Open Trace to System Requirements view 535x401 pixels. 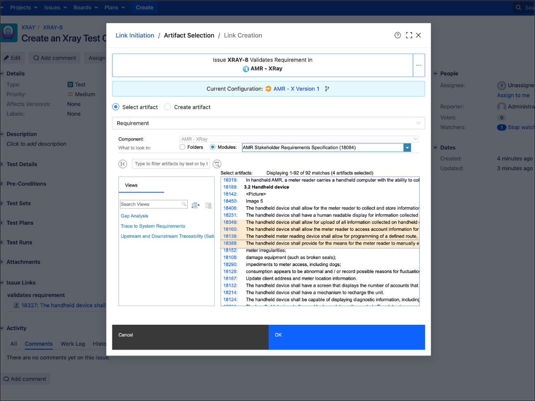point(153,226)
